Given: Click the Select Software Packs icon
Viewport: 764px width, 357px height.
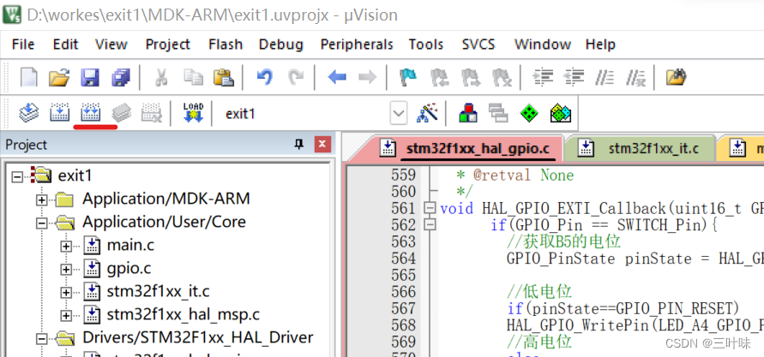Looking at the screenshot, I should click(560, 113).
